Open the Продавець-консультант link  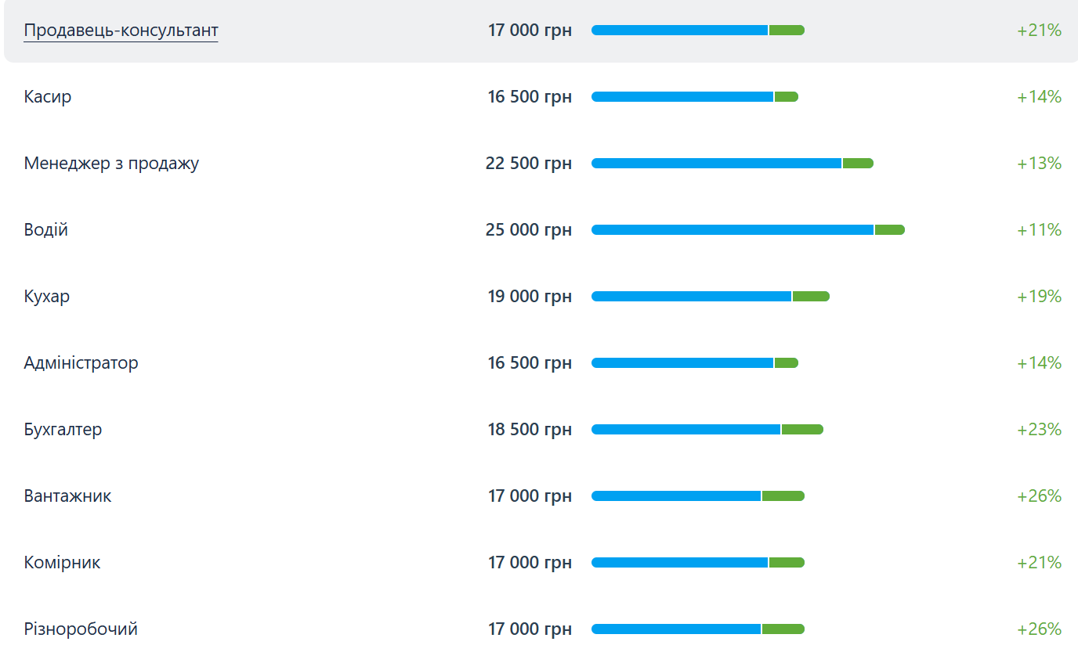click(121, 31)
